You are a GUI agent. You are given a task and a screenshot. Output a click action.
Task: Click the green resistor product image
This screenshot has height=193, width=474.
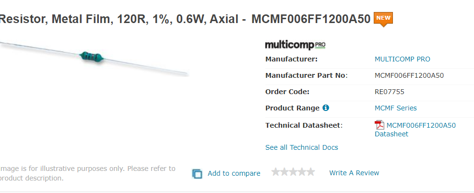(94, 58)
